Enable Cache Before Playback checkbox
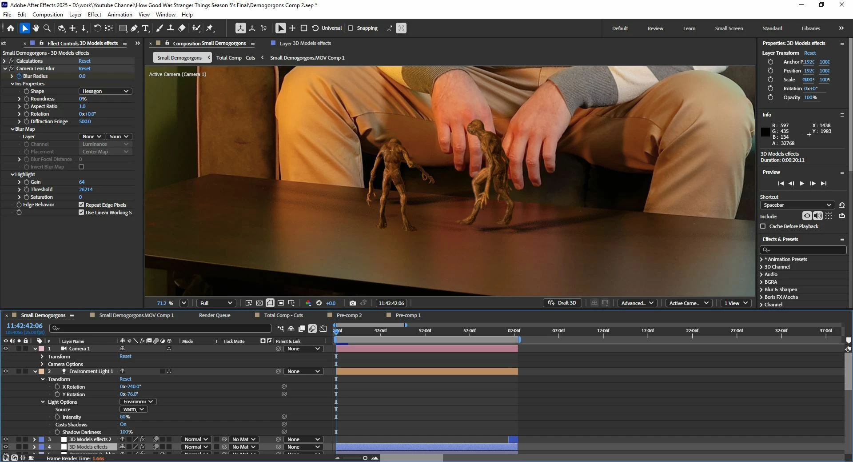This screenshot has width=853, height=462. pos(763,226)
